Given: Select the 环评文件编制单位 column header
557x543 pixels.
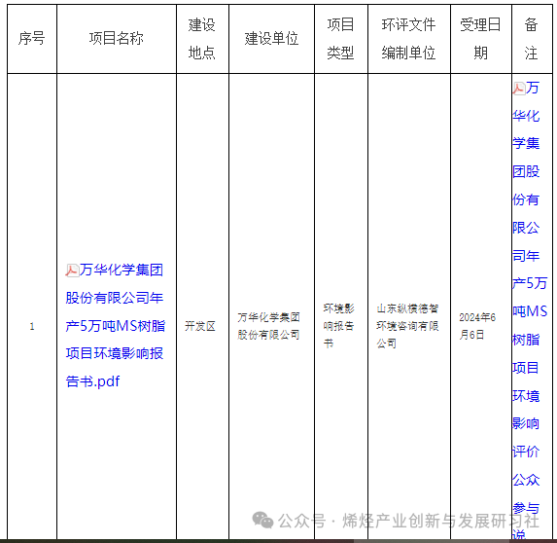Looking at the screenshot, I should click(409, 38).
